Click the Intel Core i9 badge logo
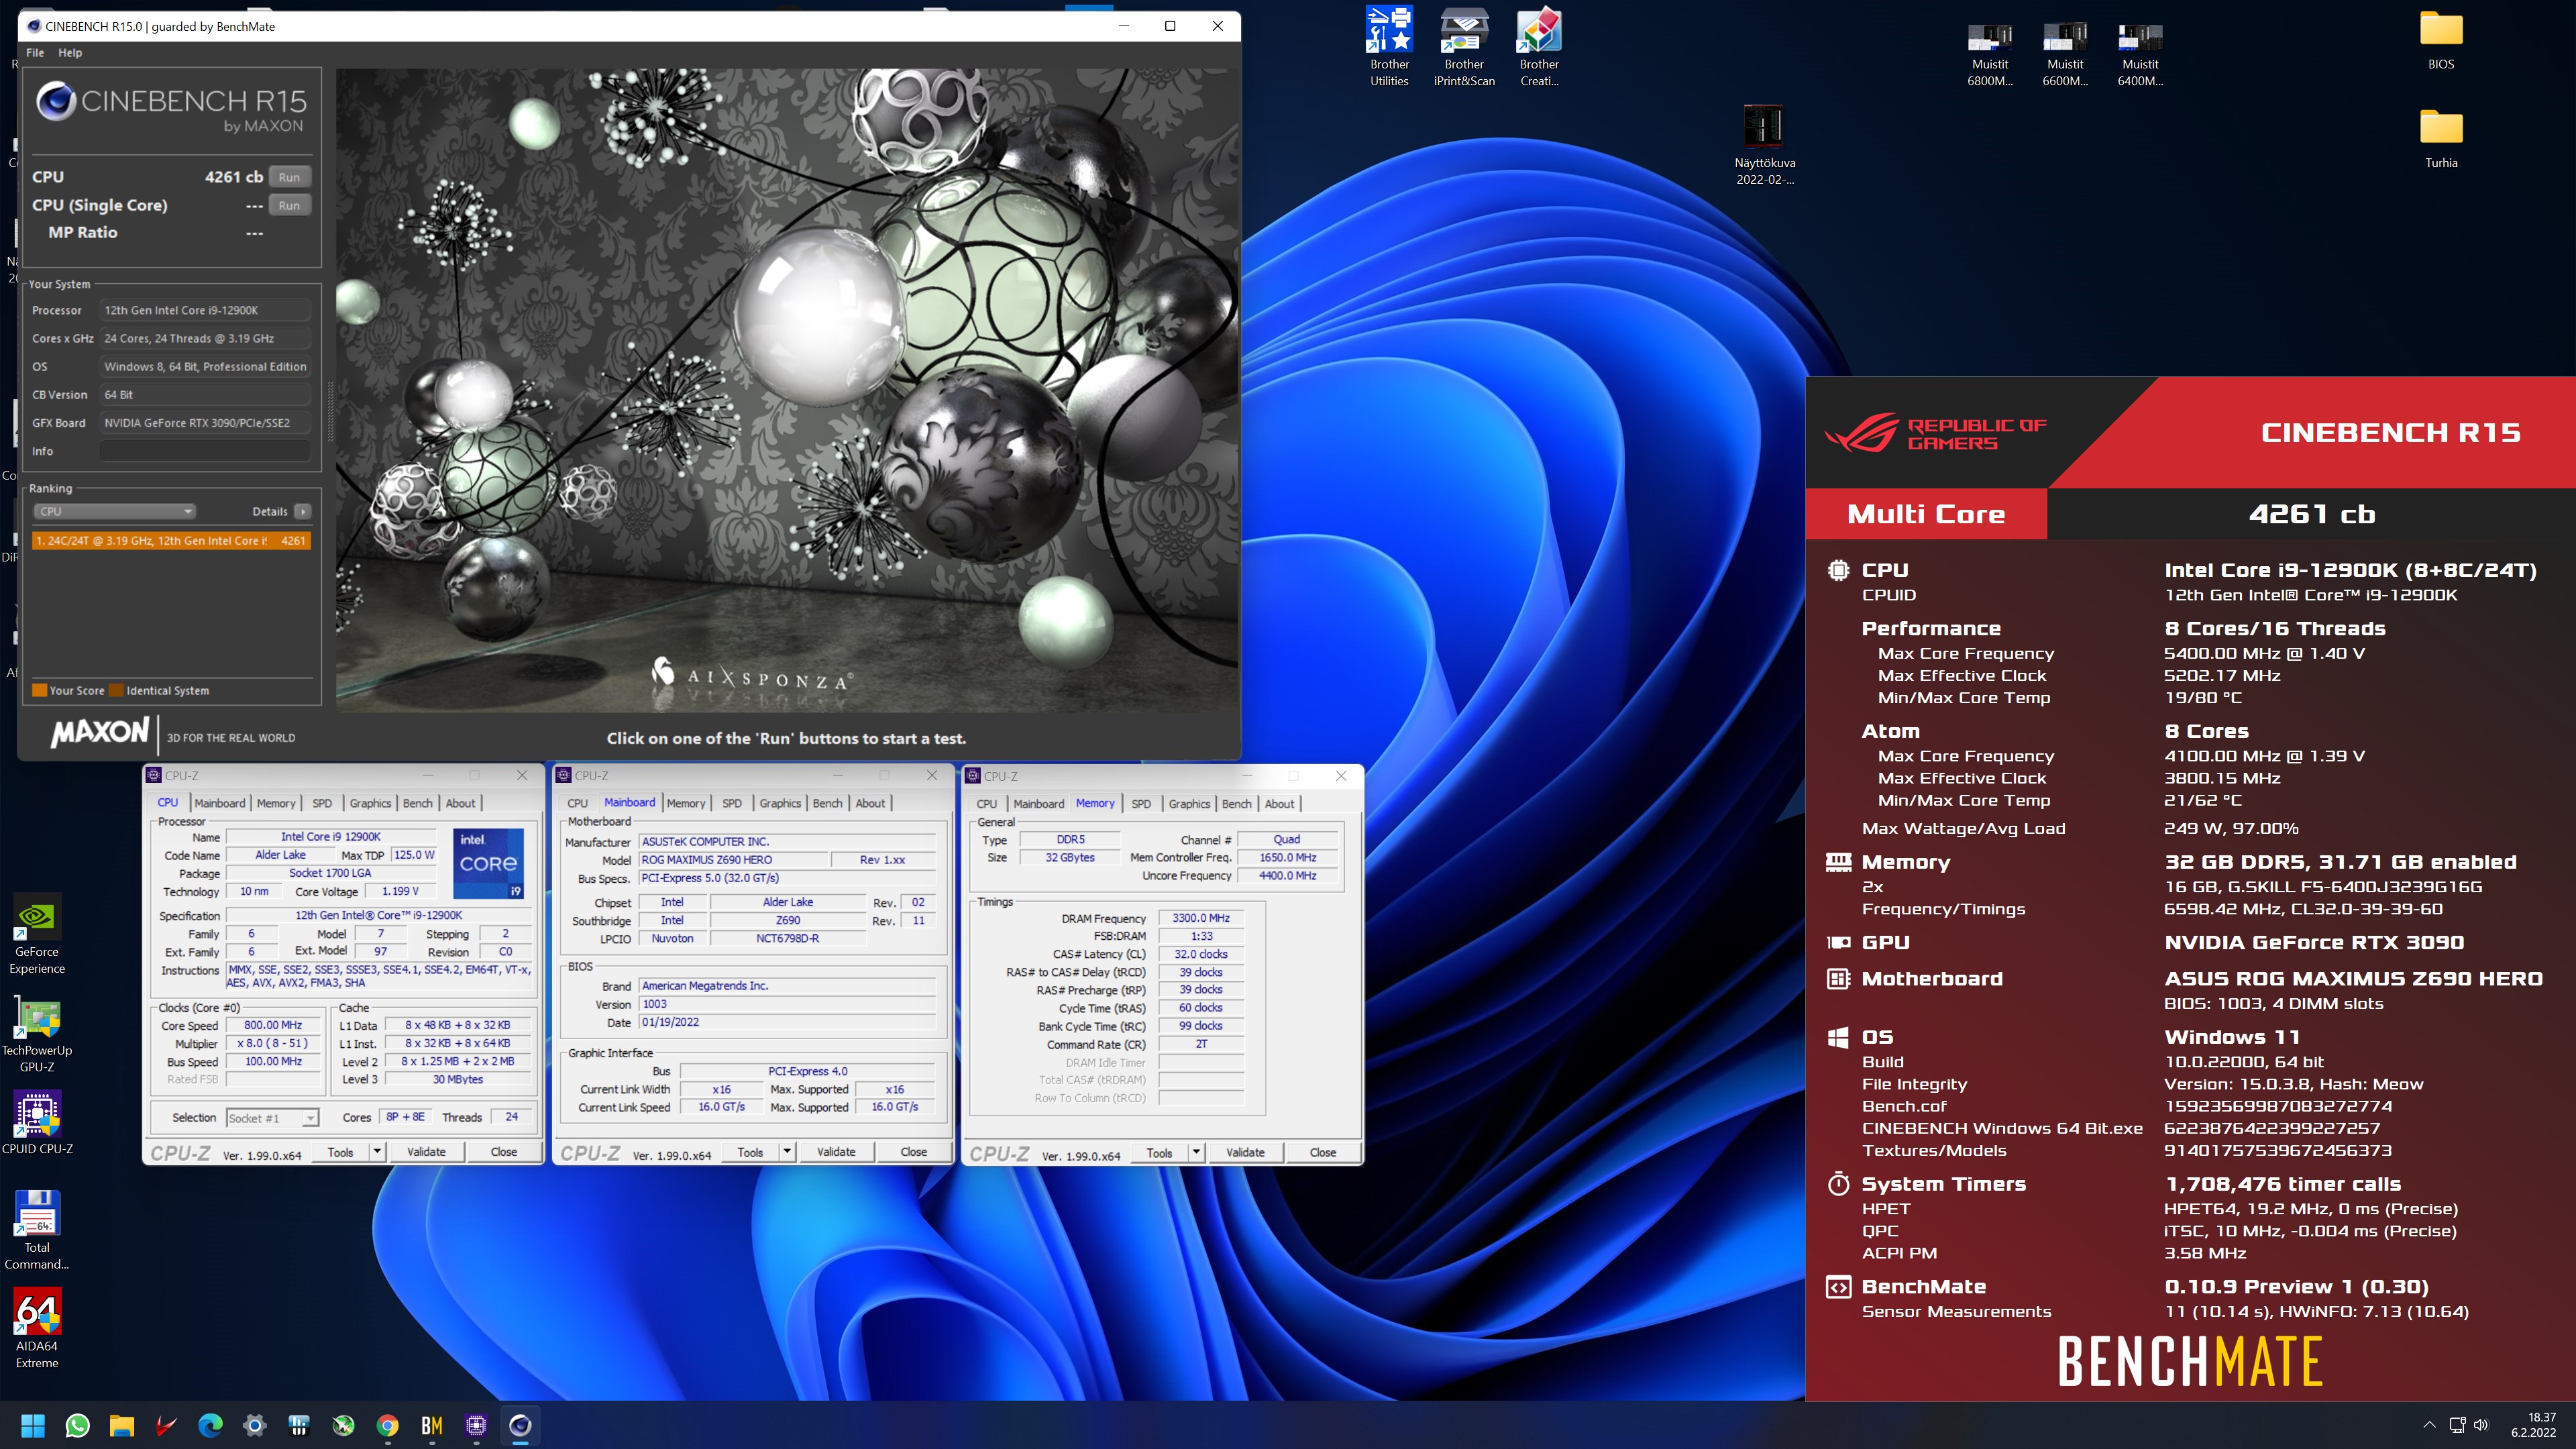 coord(489,863)
